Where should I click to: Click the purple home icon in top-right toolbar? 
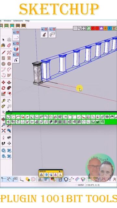pyautogui.click(x=101, y=28)
